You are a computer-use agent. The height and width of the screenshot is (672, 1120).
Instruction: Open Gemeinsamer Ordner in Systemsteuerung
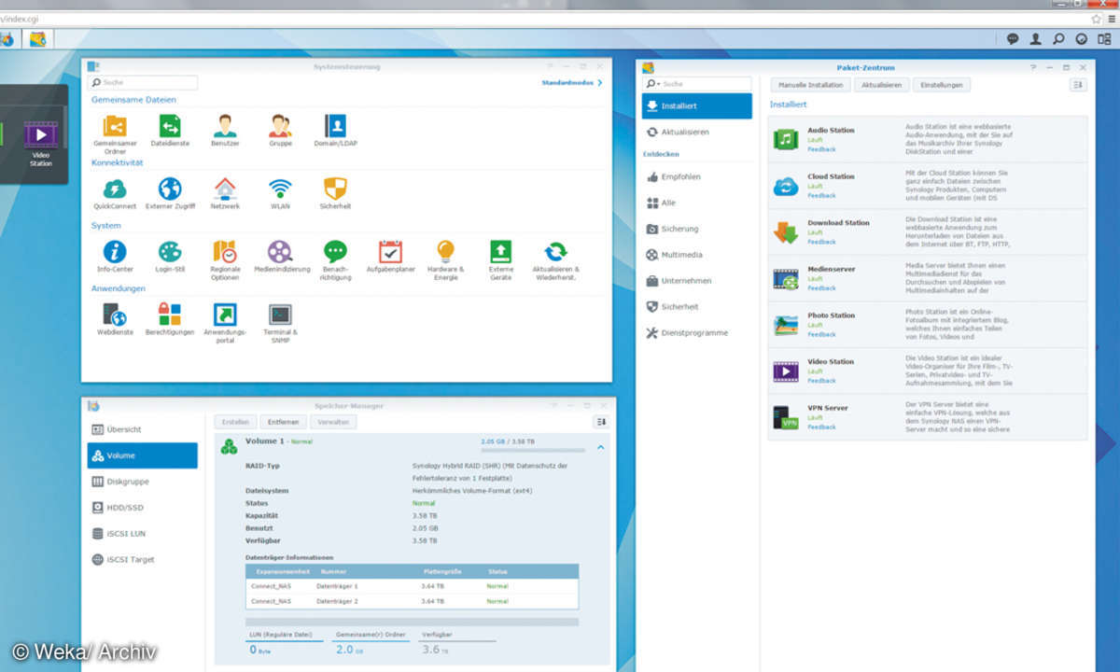click(115, 126)
